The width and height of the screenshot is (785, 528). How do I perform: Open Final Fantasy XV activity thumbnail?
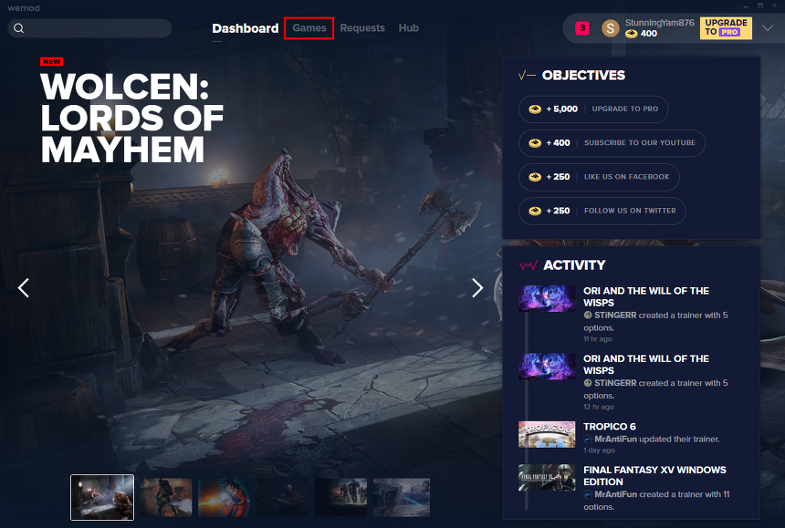[547, 478]
